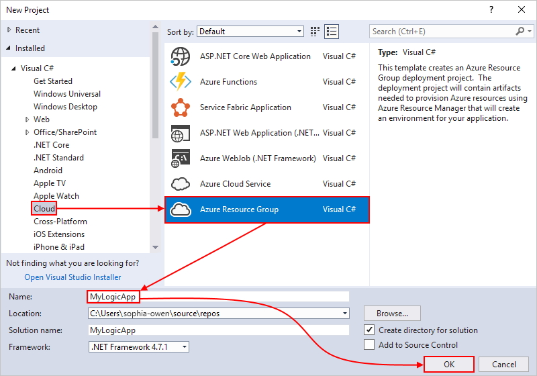Viewport: 537px width, 376px height.
Task: Click the Browse... button
Action: pyautogui.click(x=392, y=314)
